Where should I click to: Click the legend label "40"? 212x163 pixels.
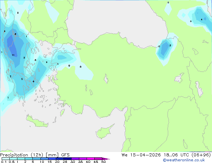88,162
